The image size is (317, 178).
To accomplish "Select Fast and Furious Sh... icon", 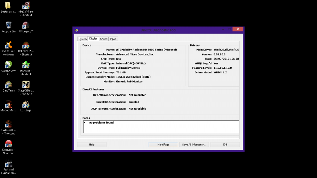I will [x=8, y=163].
